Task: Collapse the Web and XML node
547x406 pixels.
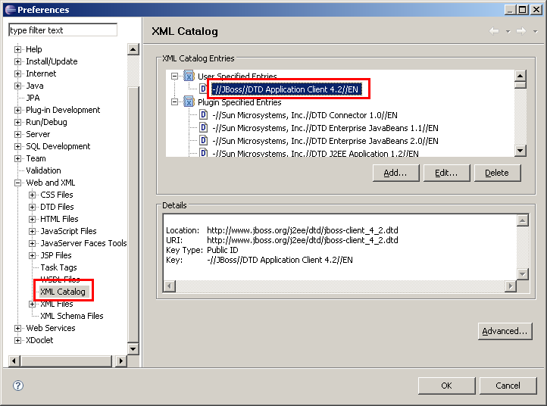Action: 17,183
